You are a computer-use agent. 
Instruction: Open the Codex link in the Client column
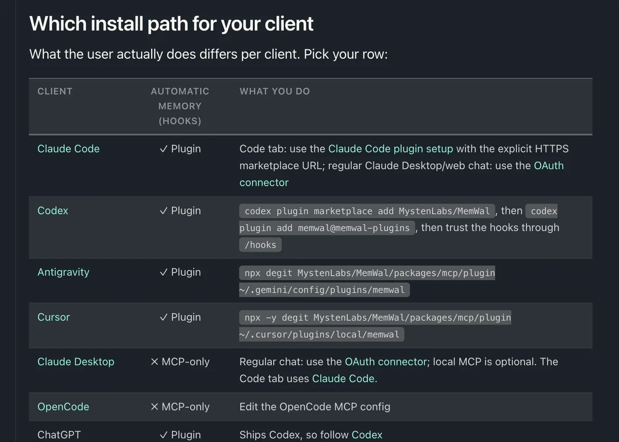pos(53,210)
